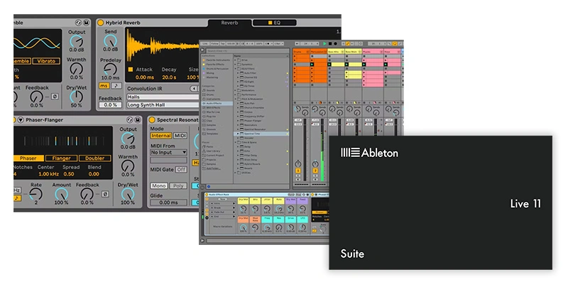Switch to the Reverb tab in Hybrid Reverb
Screen dimensions: 568x284
pos(229,23)
